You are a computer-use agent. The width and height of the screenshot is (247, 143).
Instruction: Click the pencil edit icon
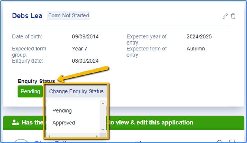click(x=225, y=16)
